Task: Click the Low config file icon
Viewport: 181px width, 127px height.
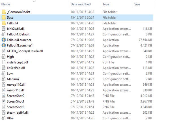Action: click(4, 73)
